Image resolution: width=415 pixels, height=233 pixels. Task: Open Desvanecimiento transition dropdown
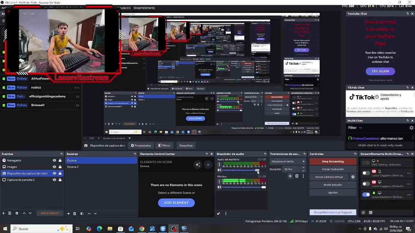pos(288,161)
